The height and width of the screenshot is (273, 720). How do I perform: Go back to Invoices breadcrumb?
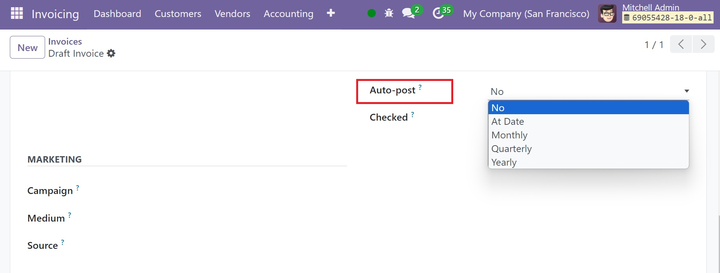[x=65, y=41]
